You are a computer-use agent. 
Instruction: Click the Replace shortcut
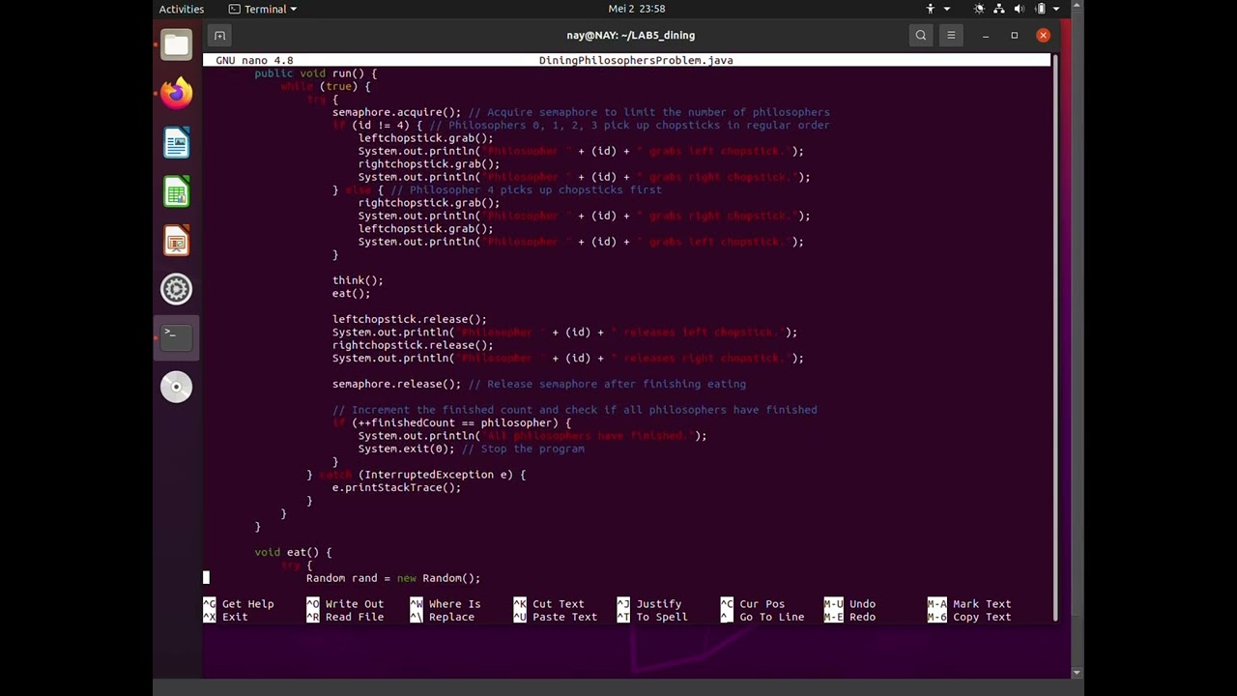(x=442, y=617)
